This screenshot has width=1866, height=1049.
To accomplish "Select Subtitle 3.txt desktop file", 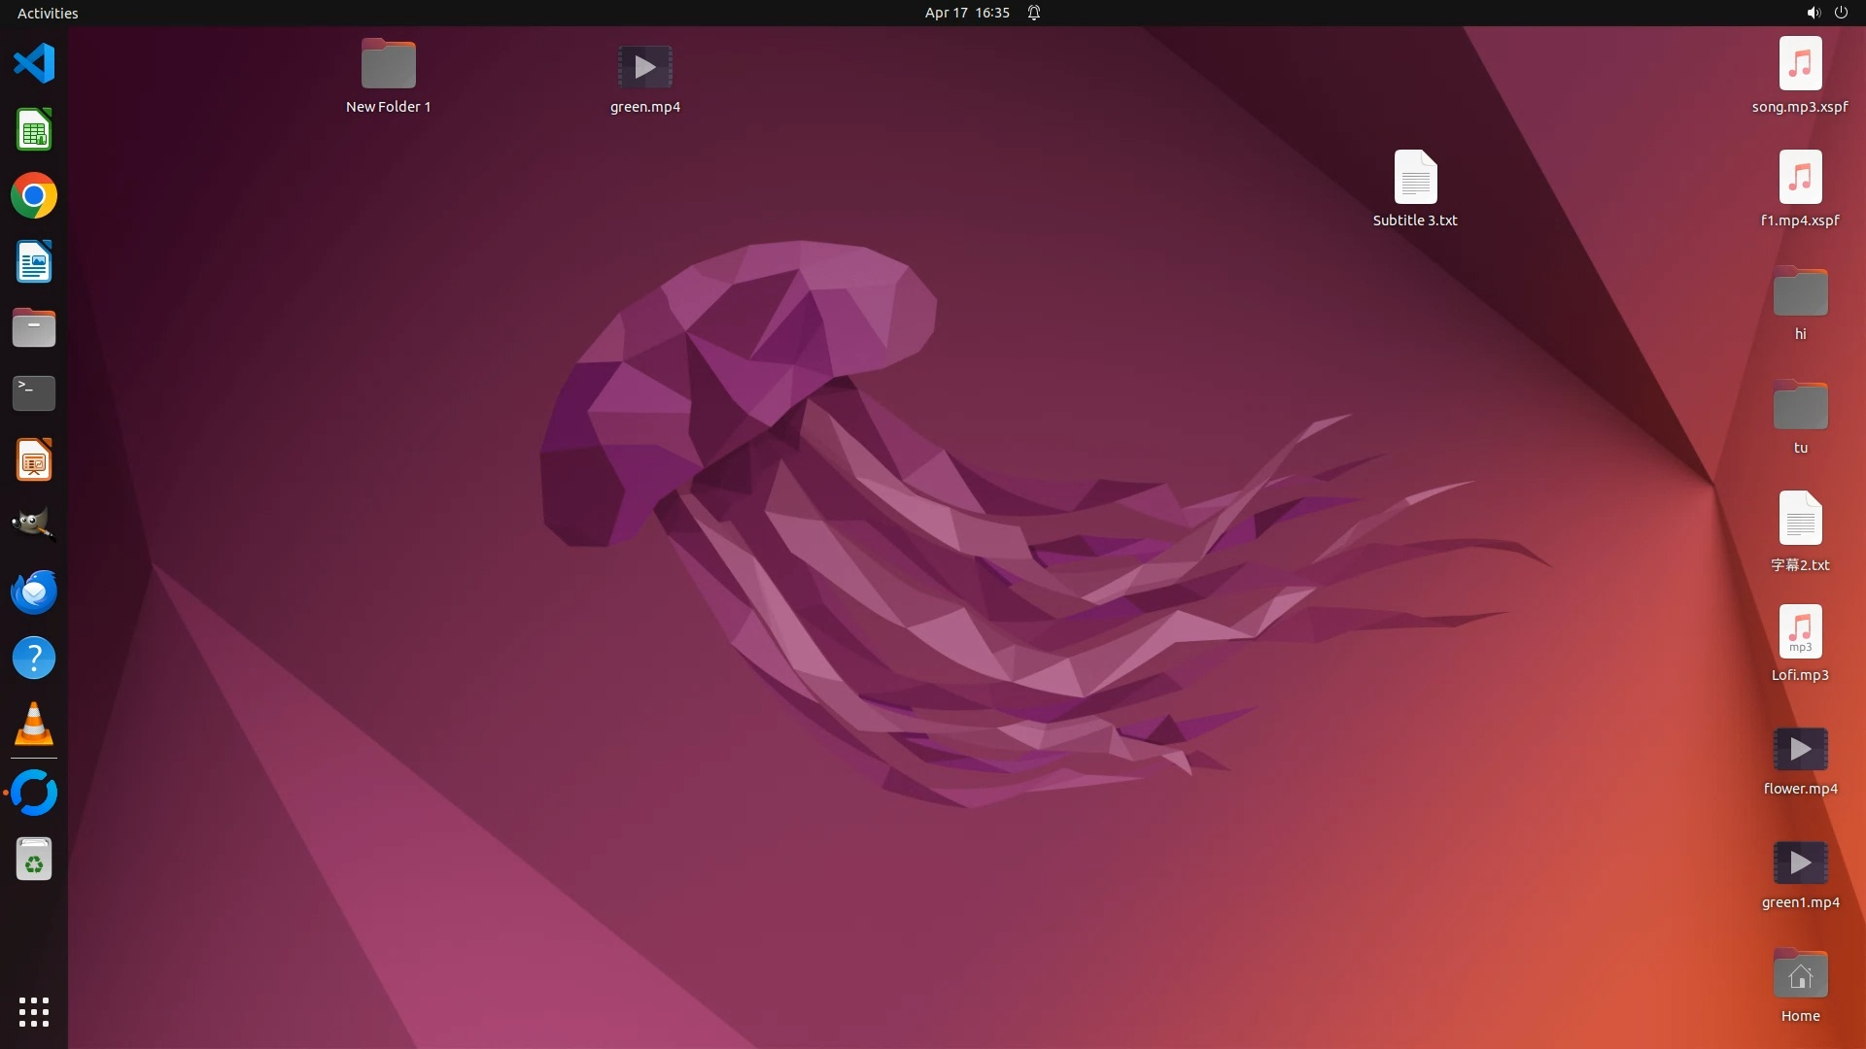I will (x=1414, y=179).
